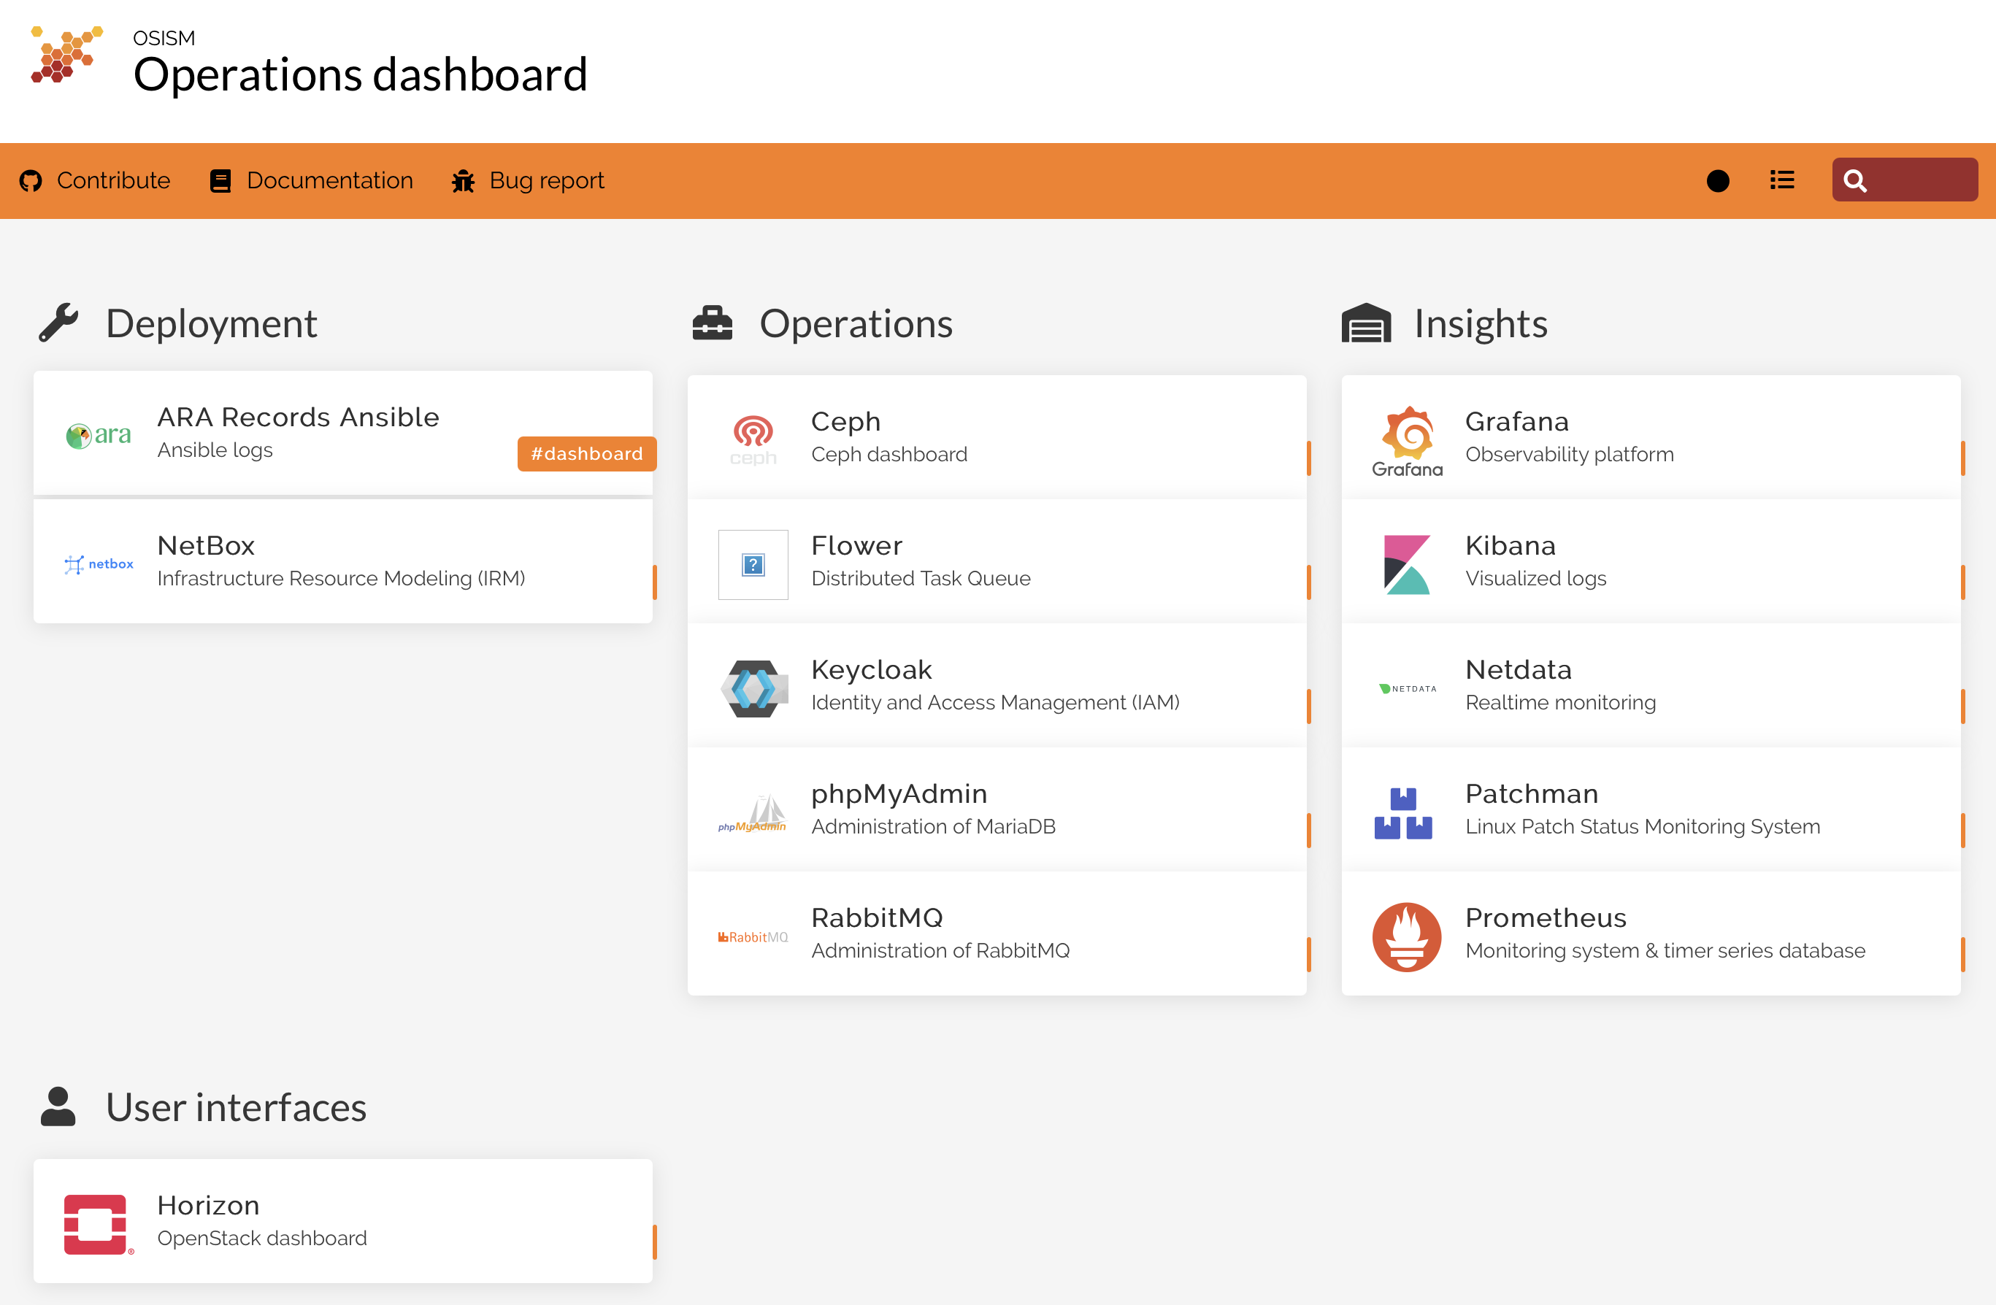Click the Ceph logo icon
This screenshot has height=1305, width=1996.
click(x=753, y=439)
